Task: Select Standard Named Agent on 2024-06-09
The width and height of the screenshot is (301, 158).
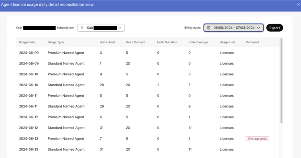Action: coord(66,63)
